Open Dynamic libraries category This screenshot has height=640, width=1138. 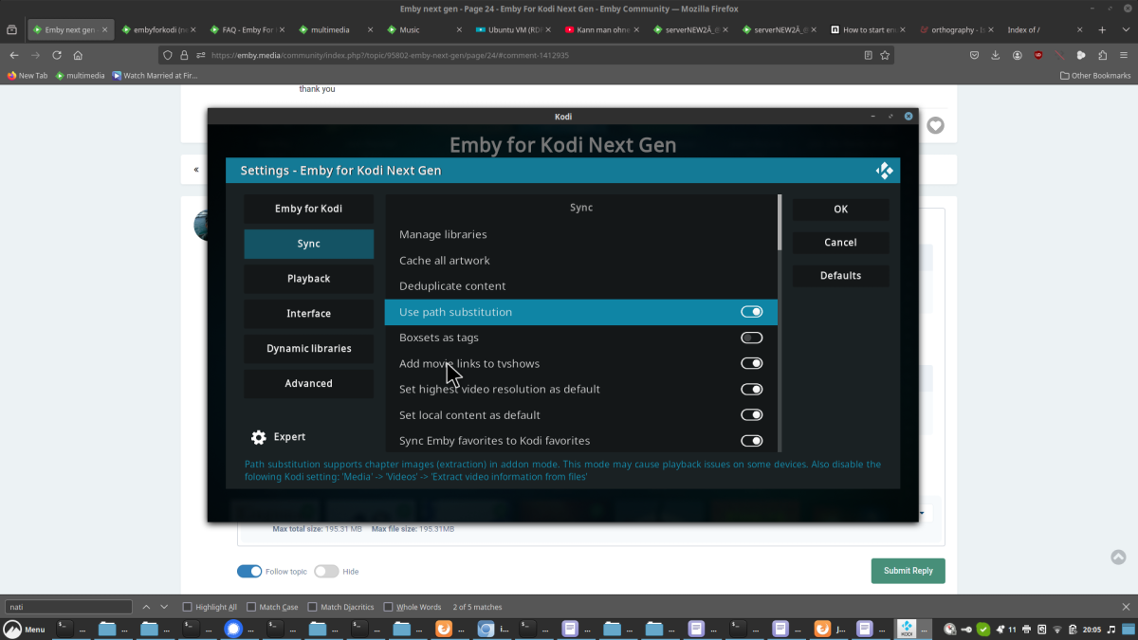coord(309,349)
